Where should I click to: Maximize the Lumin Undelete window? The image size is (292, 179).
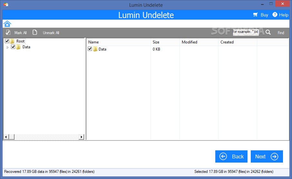click(x=271, y=4)
